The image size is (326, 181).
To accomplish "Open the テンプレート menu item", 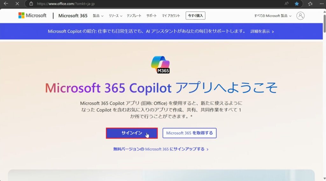I will [134, 16].
